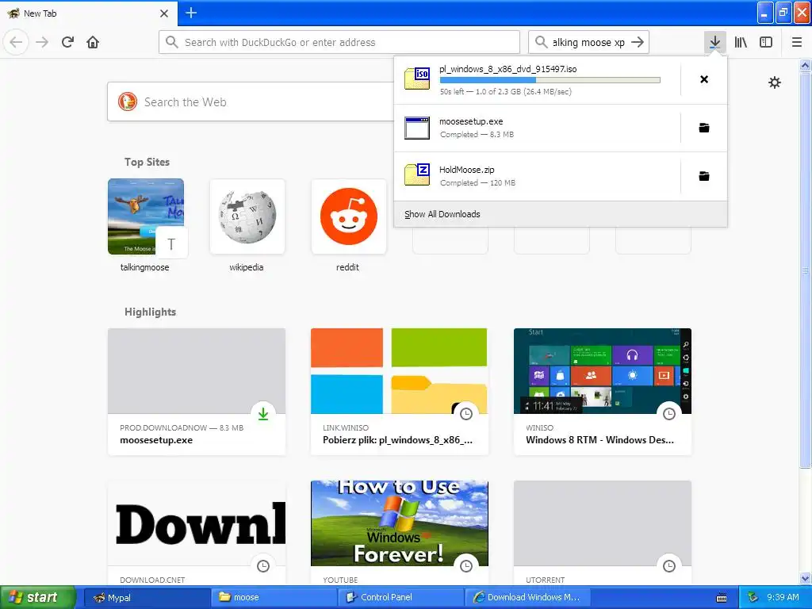Open the reddit top site tile
This screenshot has height=609, width=812.
pyautogui.click(x=349, y=216)
